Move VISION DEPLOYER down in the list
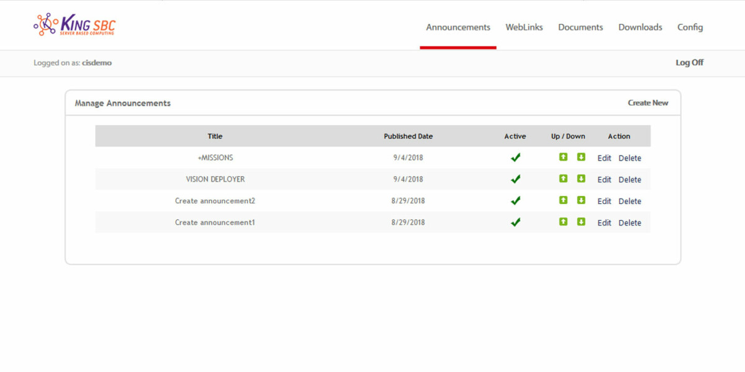Screen dimensions: 745x372 581,179
